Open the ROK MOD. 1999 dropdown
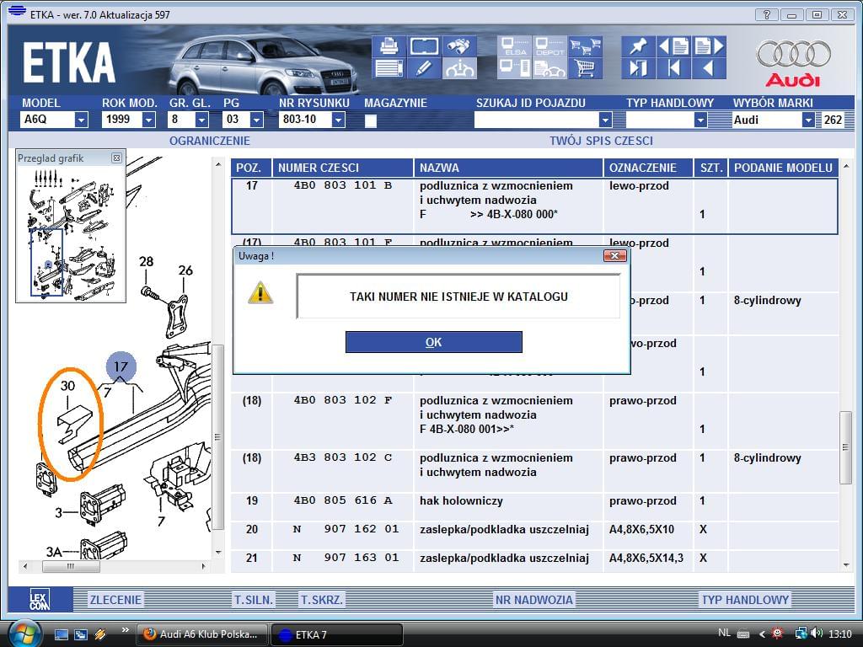863x647 pixels. 148,120
